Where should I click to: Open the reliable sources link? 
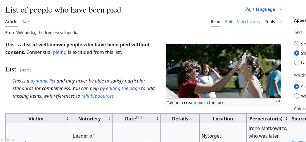click(97, 96)
